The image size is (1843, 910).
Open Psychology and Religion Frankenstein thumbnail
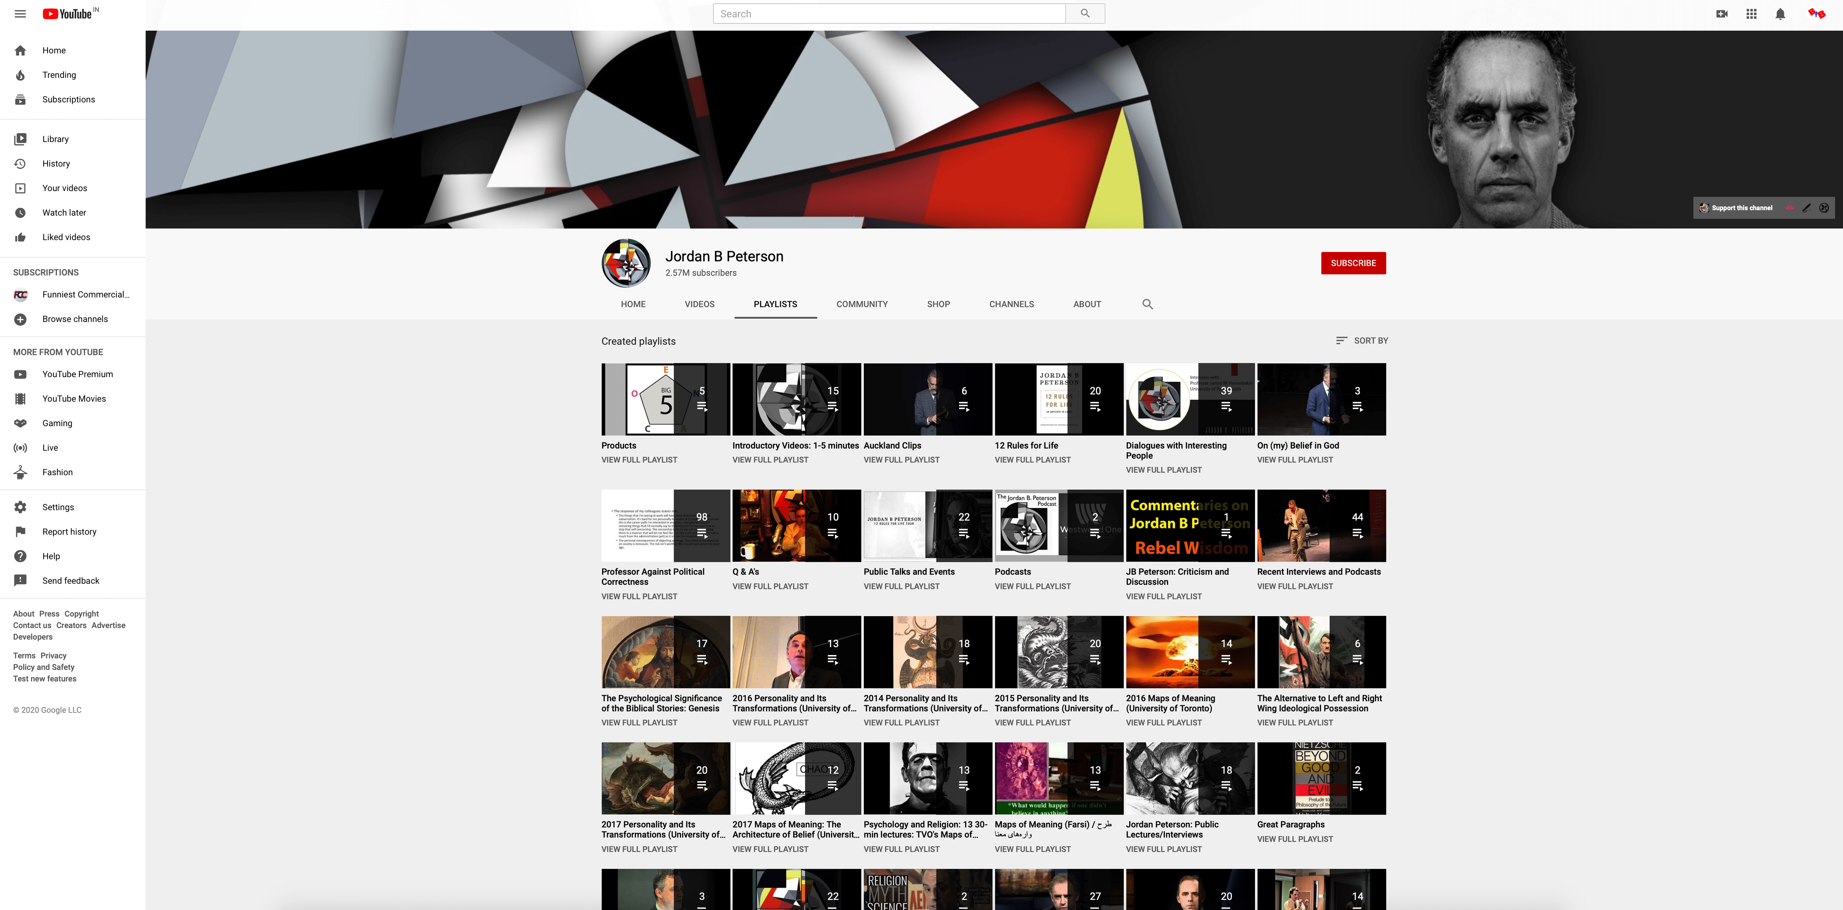point(928,778)
